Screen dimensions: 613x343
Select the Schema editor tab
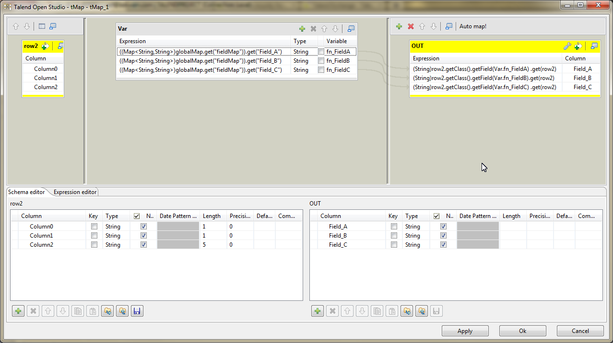point(26,192)
